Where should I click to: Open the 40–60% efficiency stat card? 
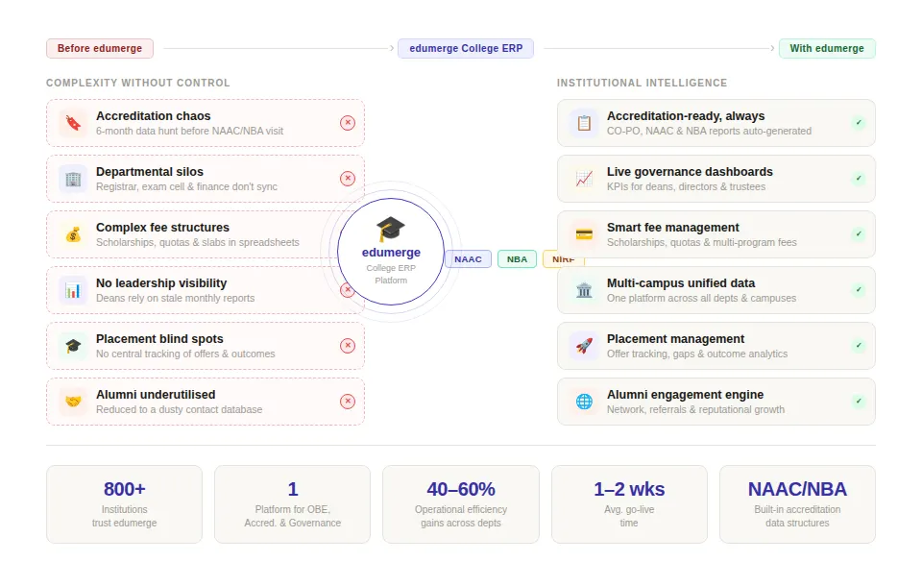pyautogui.click(x=461, y=504)
